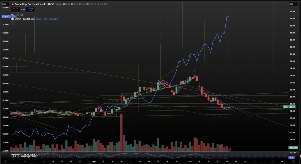
Task: Select the Vol 176.13K indicator legend
Action: 17,15
